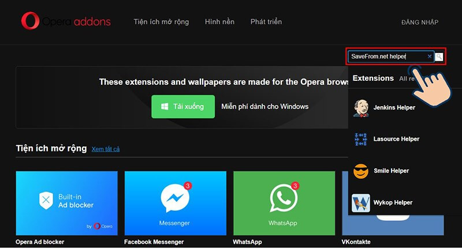
Task: Open the Tiện ích mở rộng menu
Action: tap(161, 22)
